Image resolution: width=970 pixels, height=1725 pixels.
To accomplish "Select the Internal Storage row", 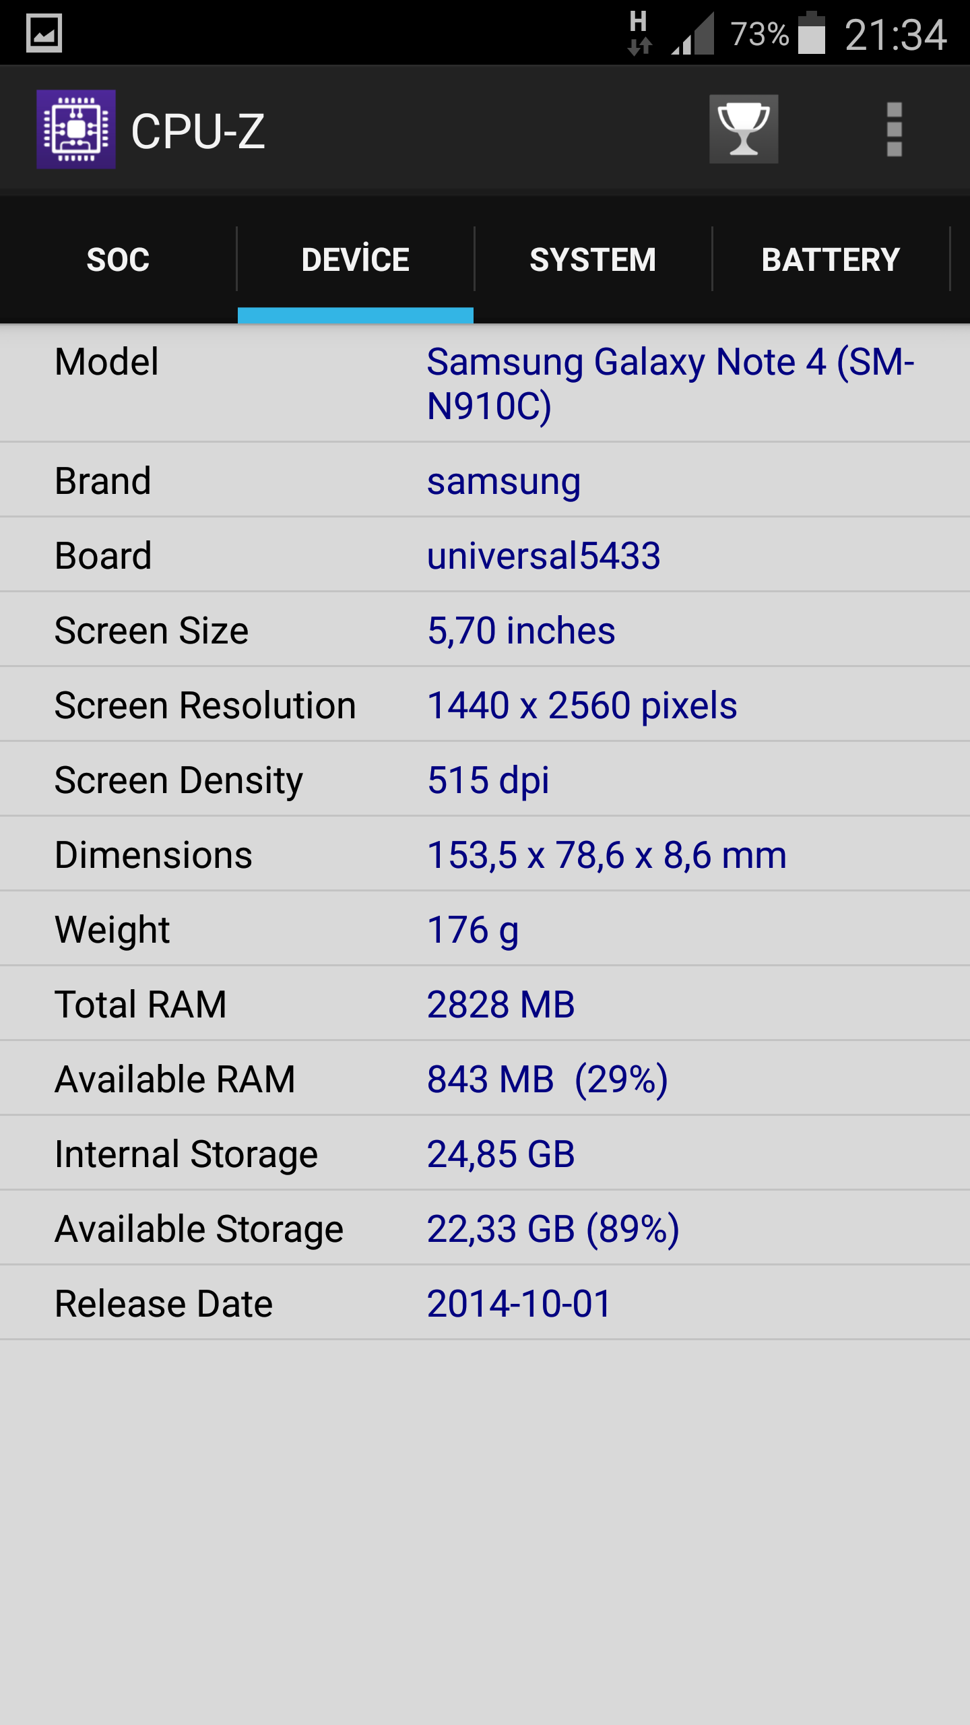I will (485, 1154).
